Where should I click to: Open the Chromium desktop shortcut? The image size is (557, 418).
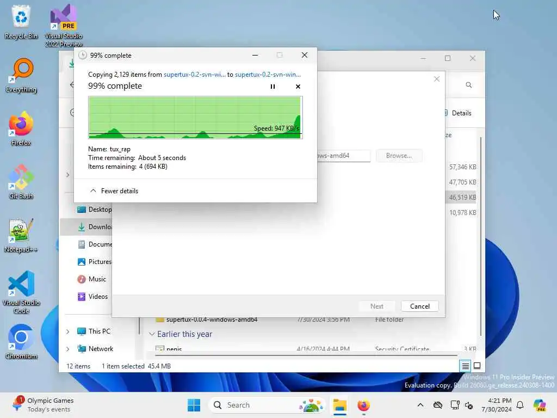pos(21,342)
